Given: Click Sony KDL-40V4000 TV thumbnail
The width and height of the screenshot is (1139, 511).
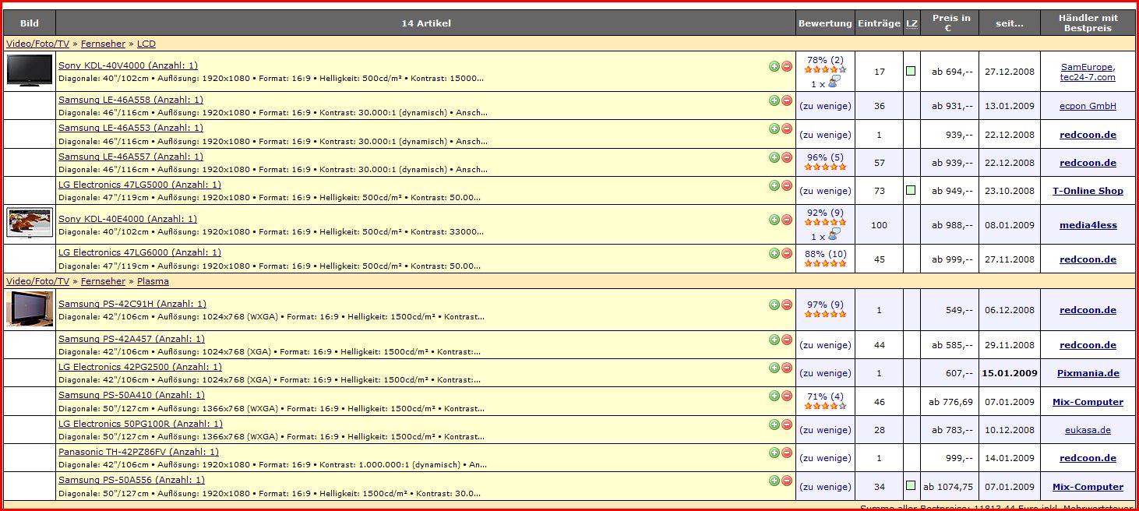Looking at the screenshot, I should tap(30, 70).
